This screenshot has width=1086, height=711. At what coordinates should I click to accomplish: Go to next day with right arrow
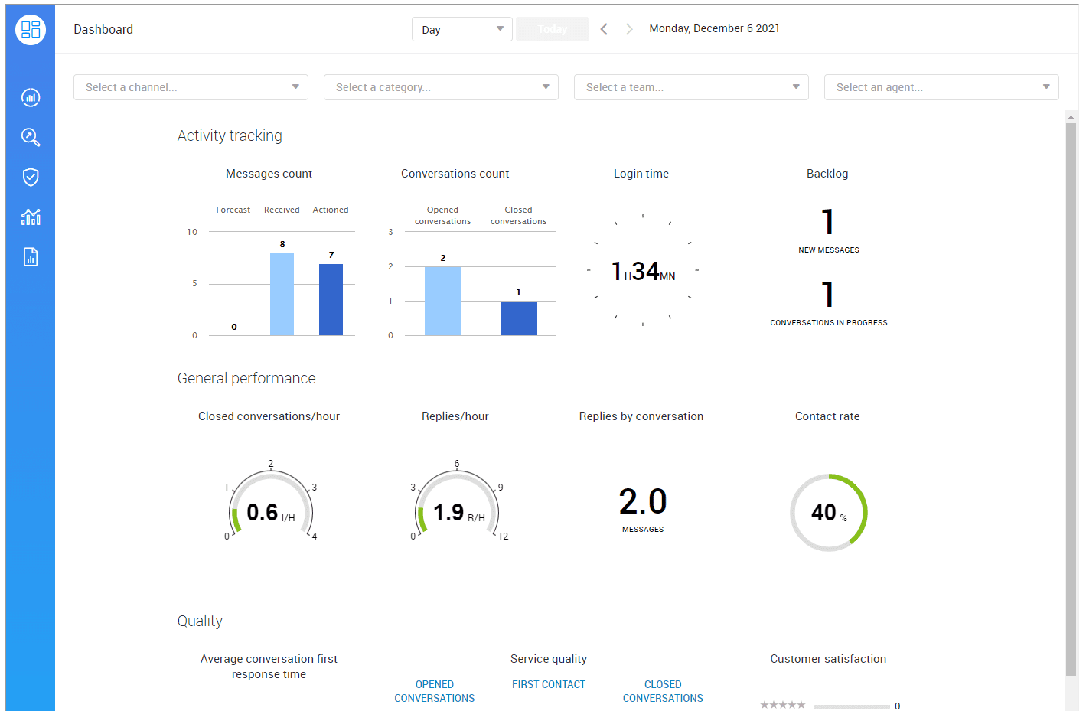629,29
